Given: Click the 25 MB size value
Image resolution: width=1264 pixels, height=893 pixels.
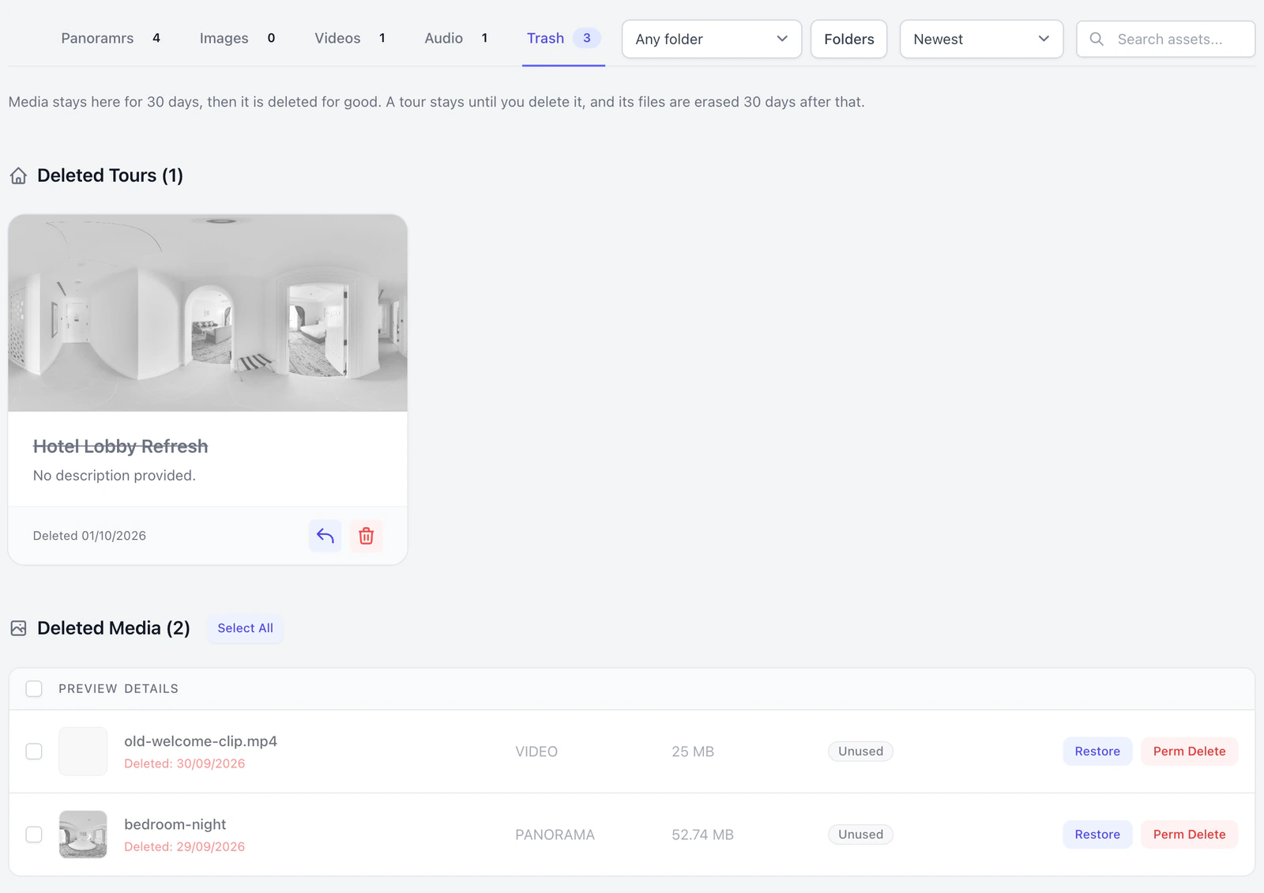Looking at the screenshot, I should pos(693,752).
